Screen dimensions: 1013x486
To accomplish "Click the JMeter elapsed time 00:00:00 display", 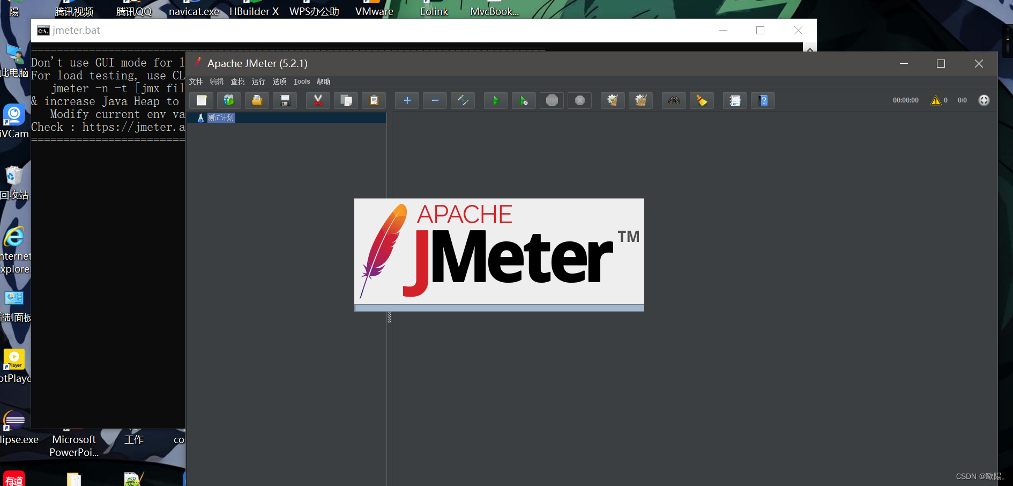I will (906, 100).
